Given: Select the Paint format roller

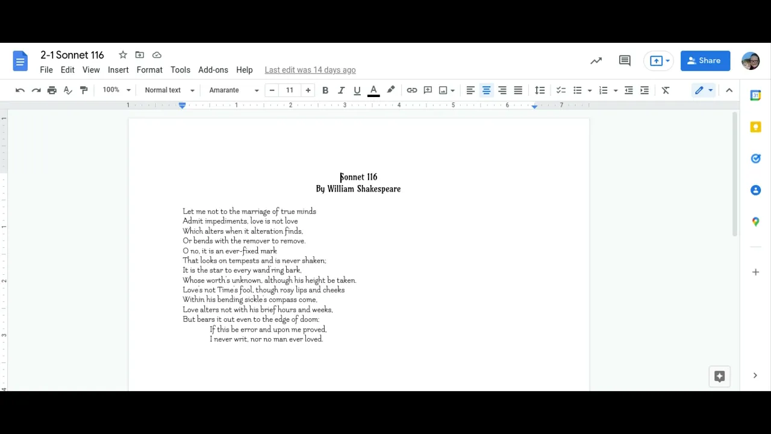Looking at the screenshot, I should tap(84, 90).
